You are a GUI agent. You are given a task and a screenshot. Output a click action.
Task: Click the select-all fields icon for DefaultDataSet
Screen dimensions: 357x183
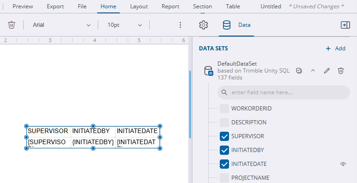[x=299, y=71]
